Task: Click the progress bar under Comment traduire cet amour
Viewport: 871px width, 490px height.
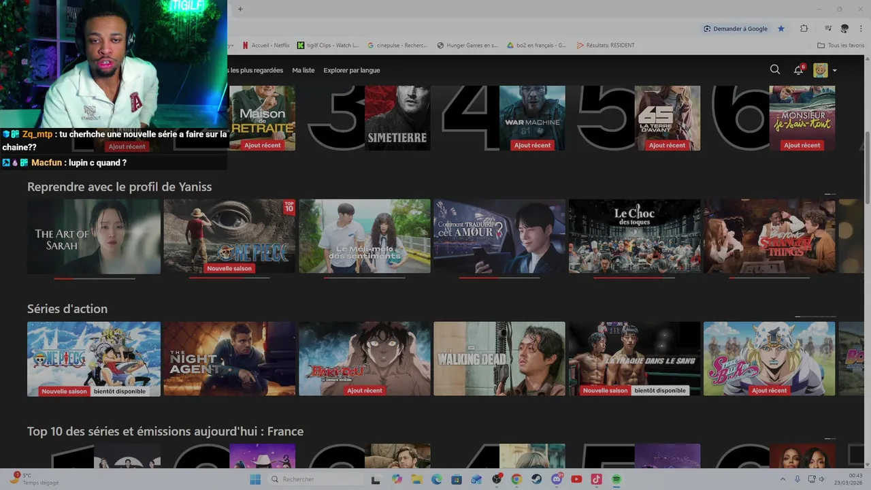Action: tap(499, 278)
